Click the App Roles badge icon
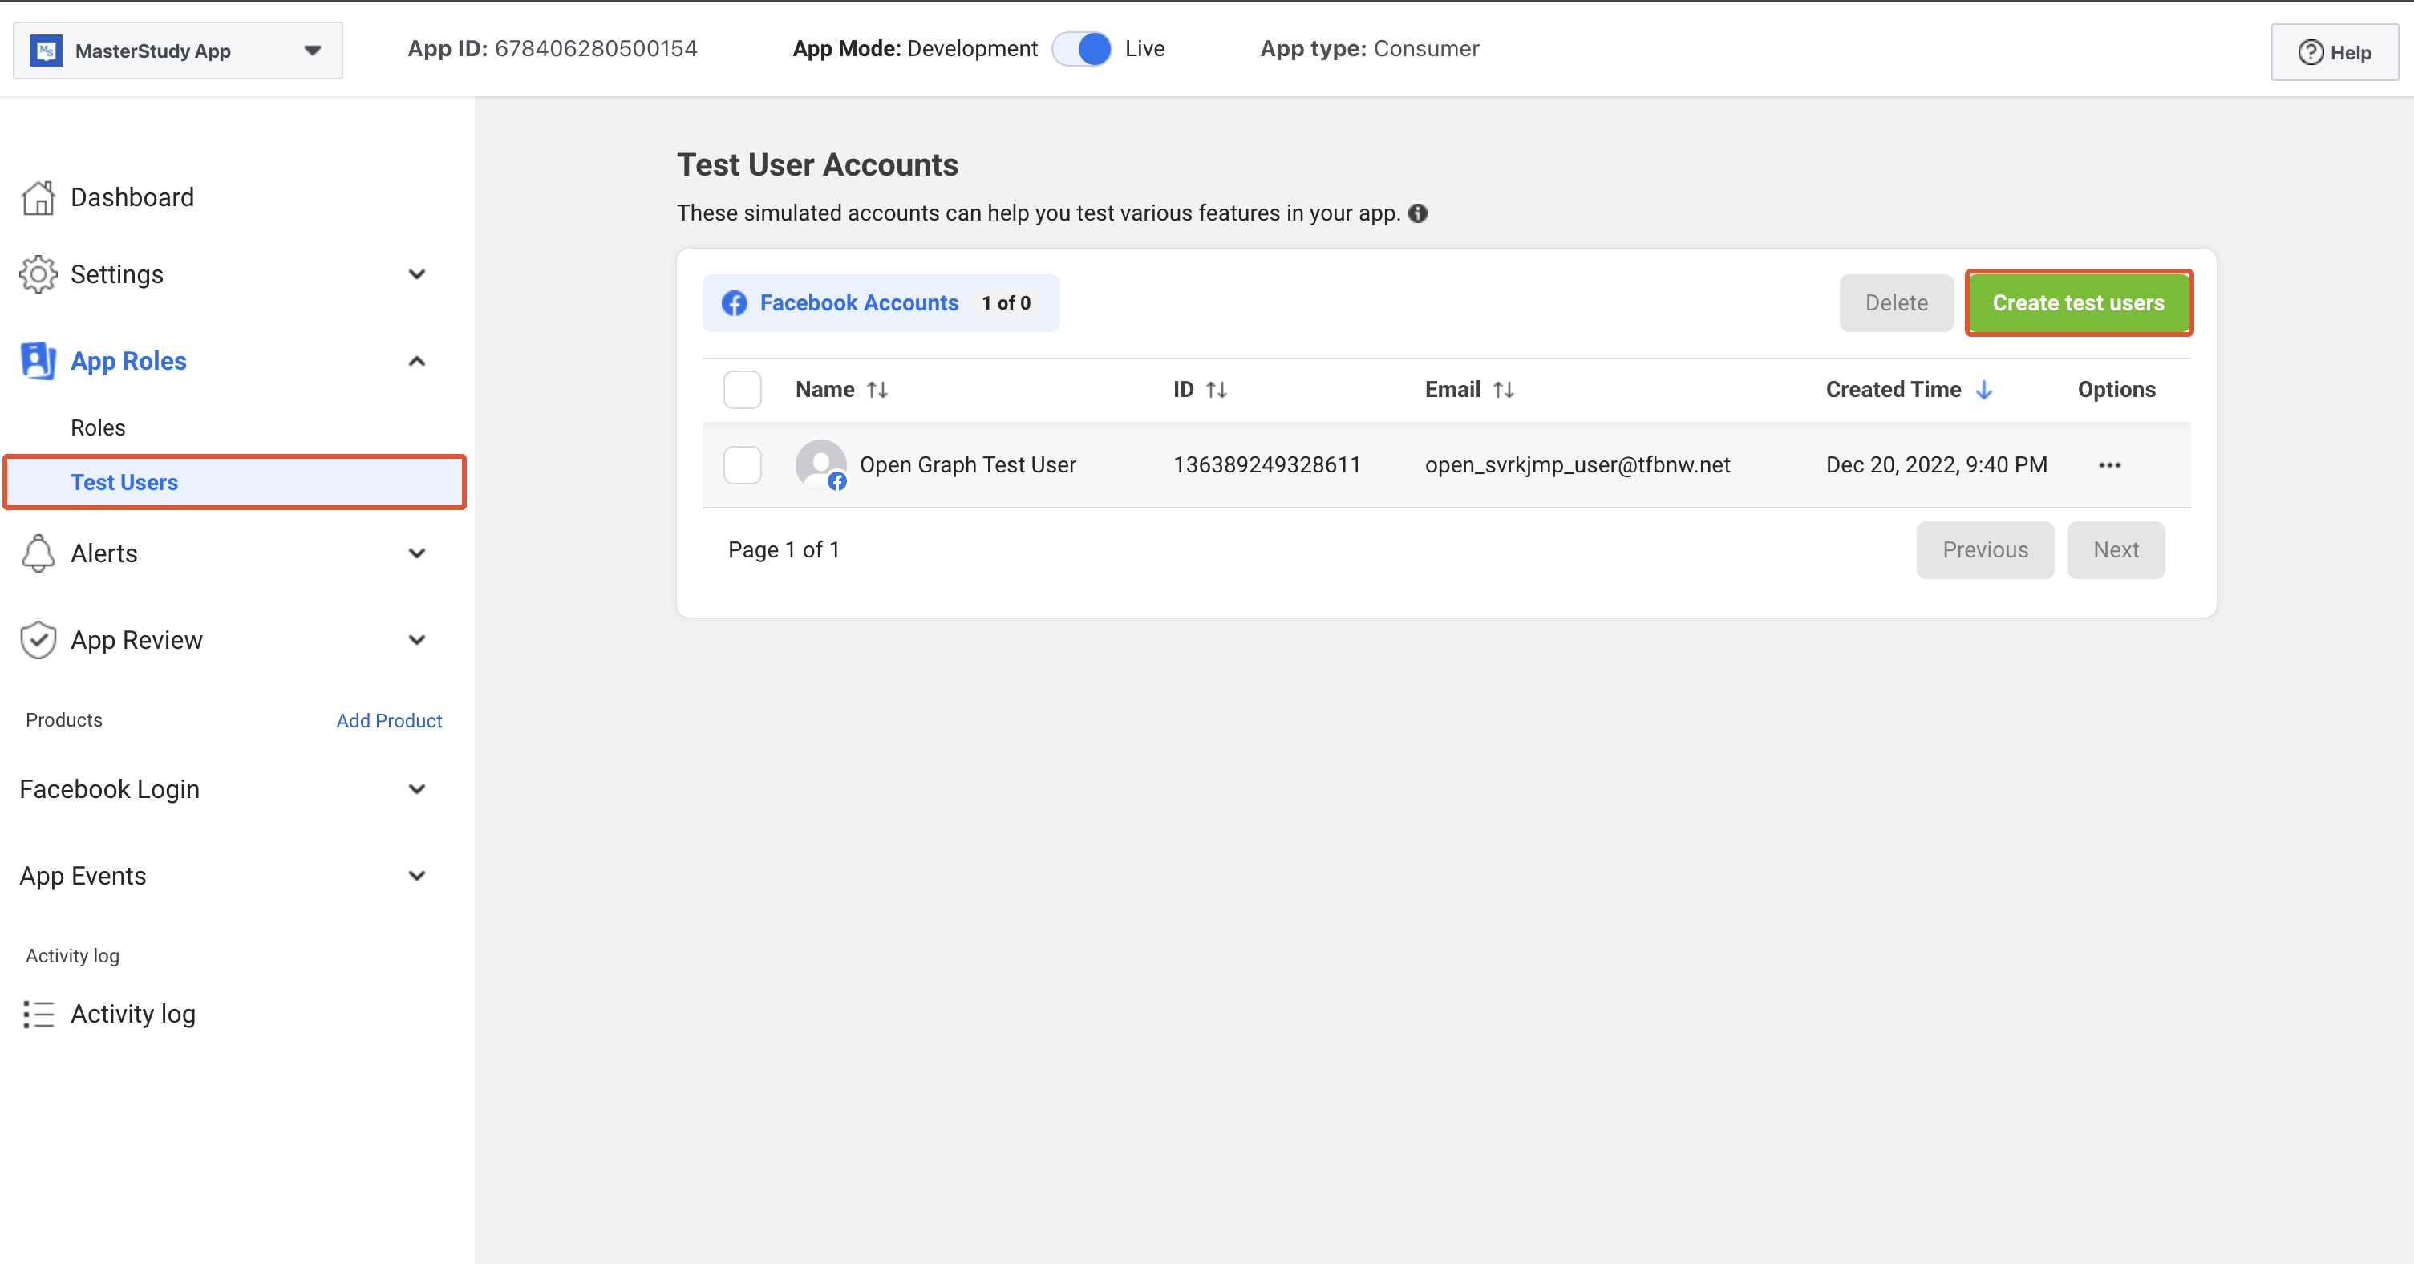 (38, 361)
